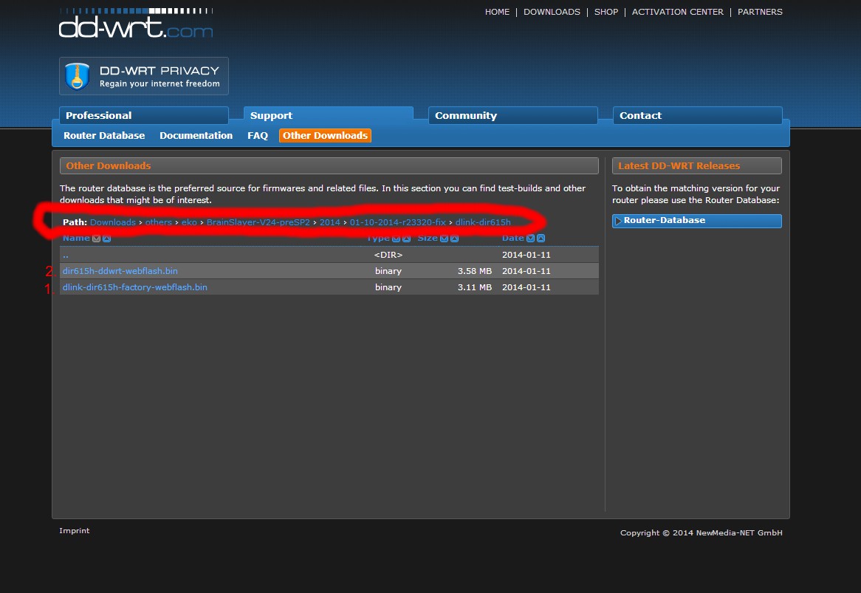Click the DD-WRT Privacy shield icon

pos(77,76)
